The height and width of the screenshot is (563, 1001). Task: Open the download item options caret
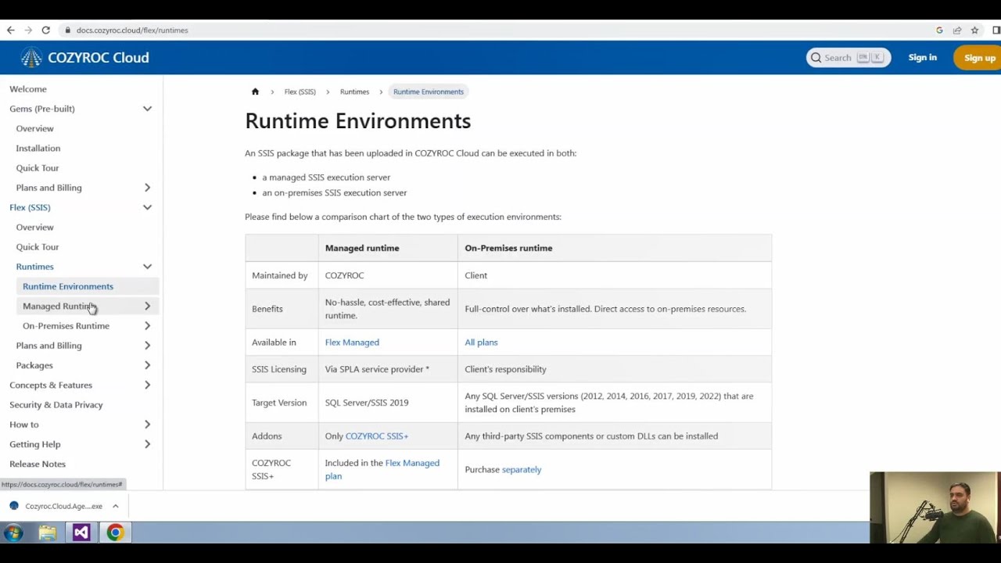115,506
